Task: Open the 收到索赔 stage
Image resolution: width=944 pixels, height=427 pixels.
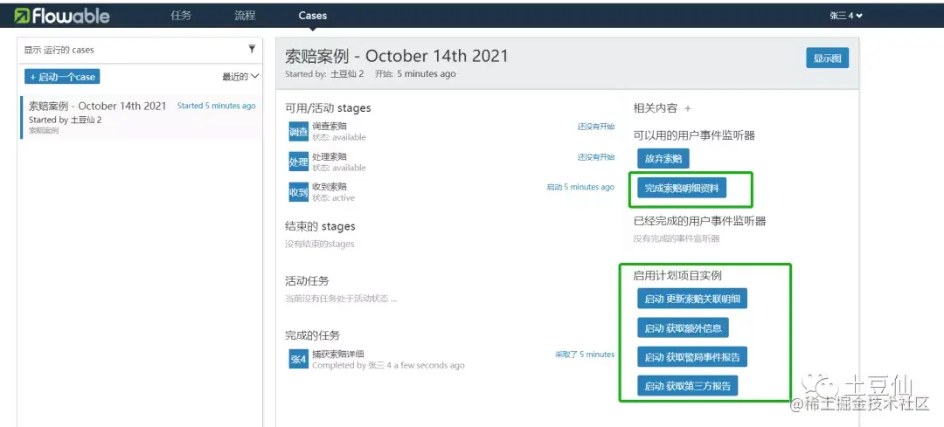Action: click(x=330, y=187)
